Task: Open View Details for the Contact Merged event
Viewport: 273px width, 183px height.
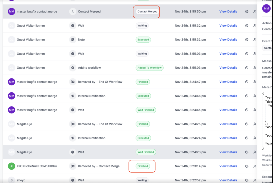Action: coord(228,12)
